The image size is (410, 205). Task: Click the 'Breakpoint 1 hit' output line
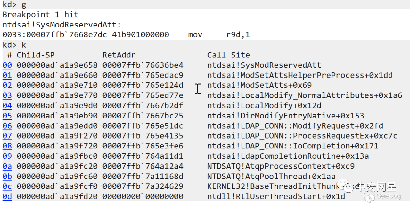(x=40, y=15)
